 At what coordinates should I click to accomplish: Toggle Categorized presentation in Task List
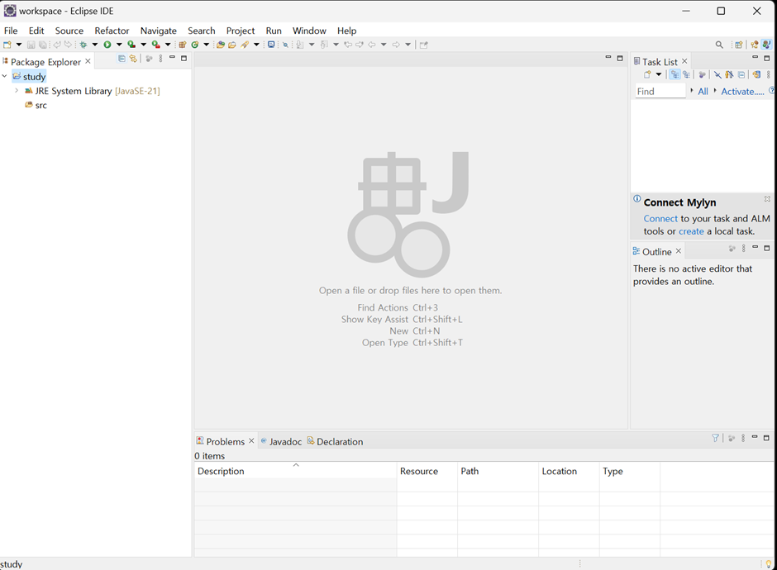click(x=675, y=75)
